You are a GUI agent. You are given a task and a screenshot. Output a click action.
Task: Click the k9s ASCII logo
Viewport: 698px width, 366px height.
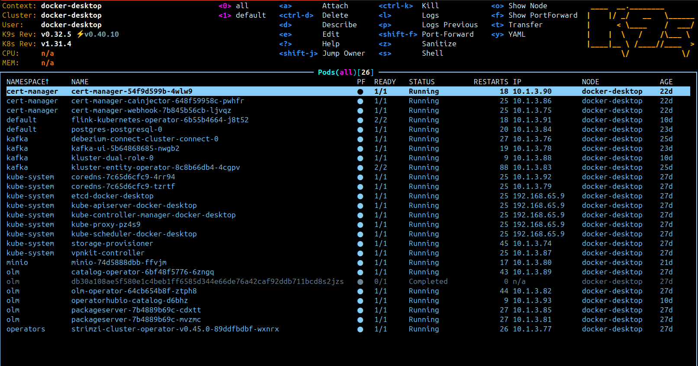click(640, 31)
